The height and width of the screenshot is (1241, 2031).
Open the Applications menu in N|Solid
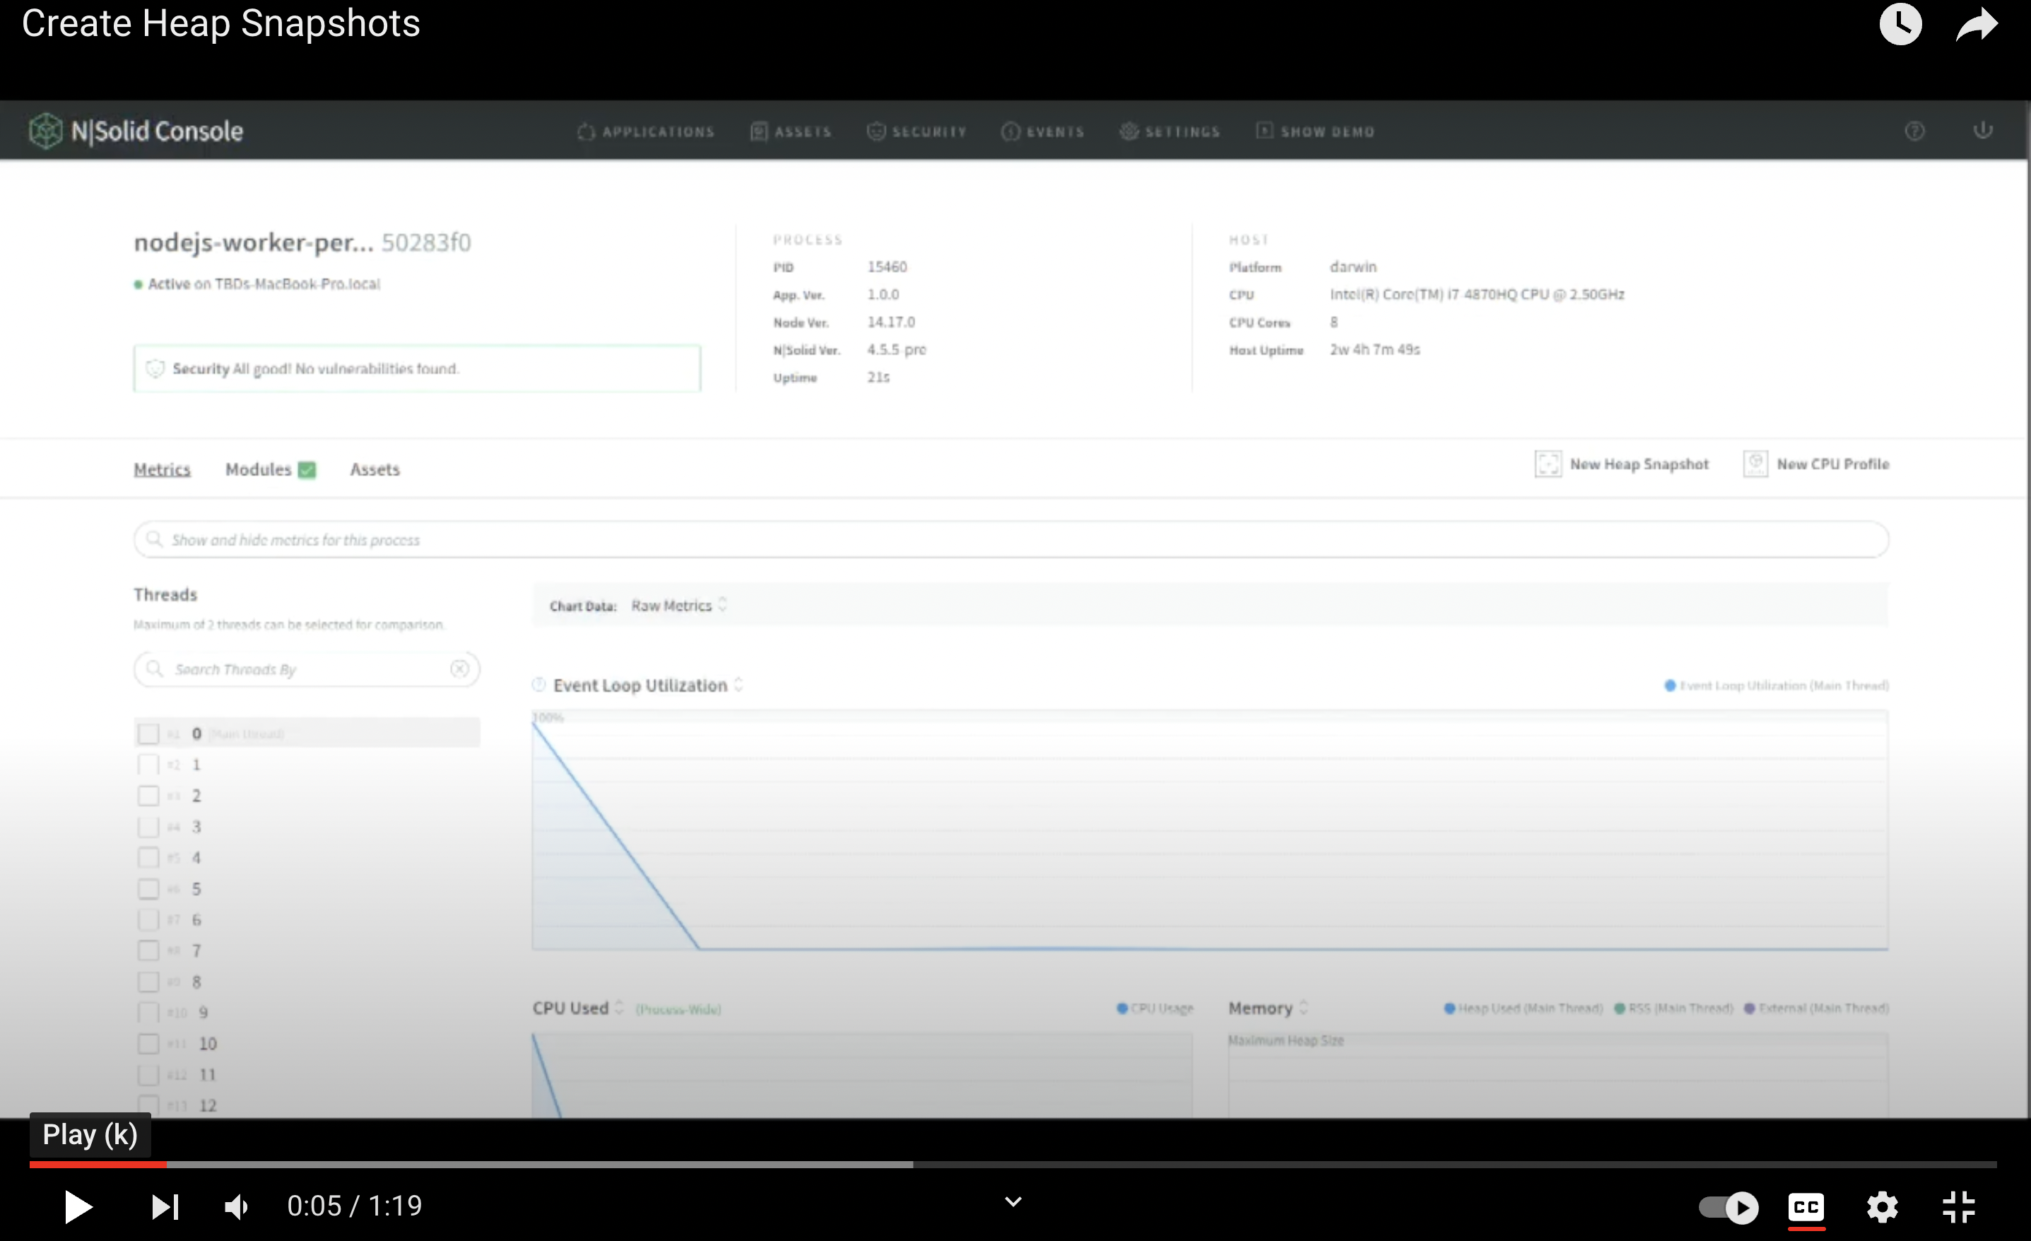click(646, 132)
